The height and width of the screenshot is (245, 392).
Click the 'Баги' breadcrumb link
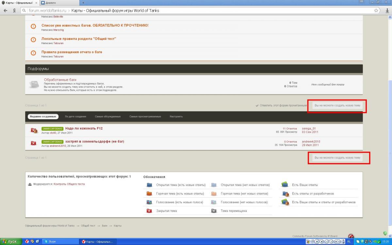[105, 226]
